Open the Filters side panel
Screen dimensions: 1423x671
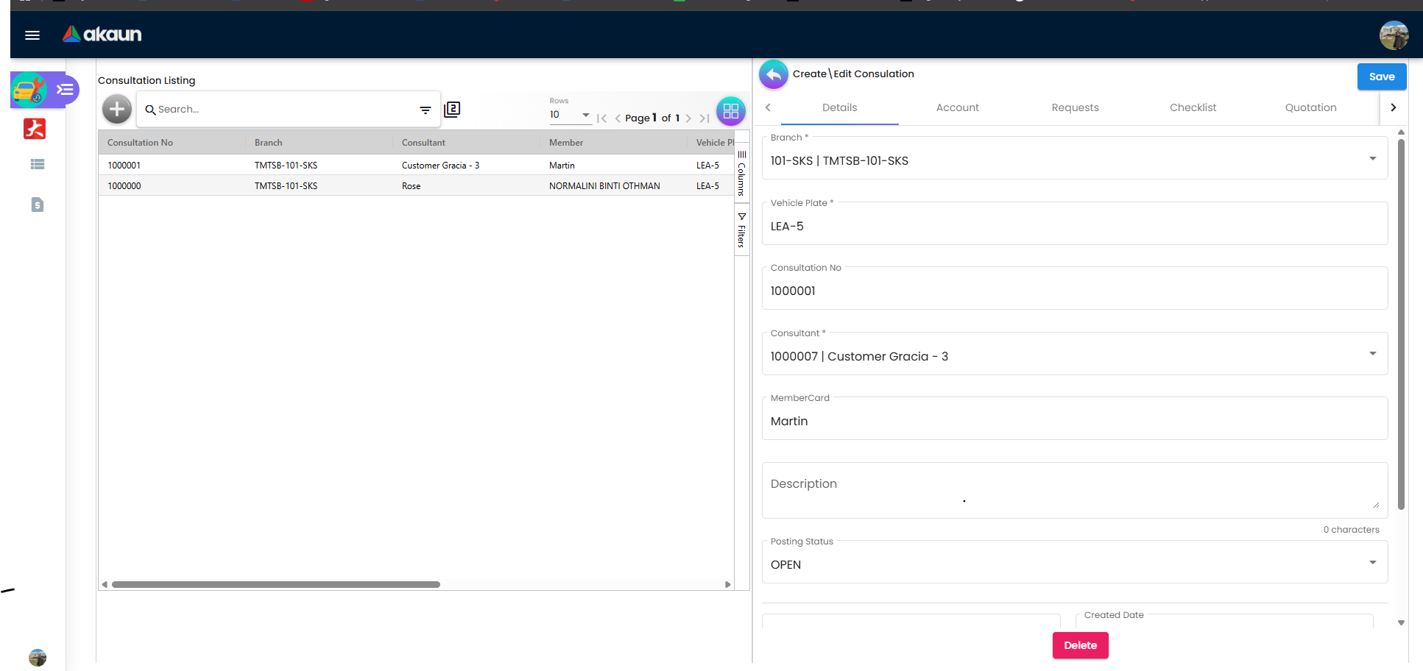(x=742, y=230)
